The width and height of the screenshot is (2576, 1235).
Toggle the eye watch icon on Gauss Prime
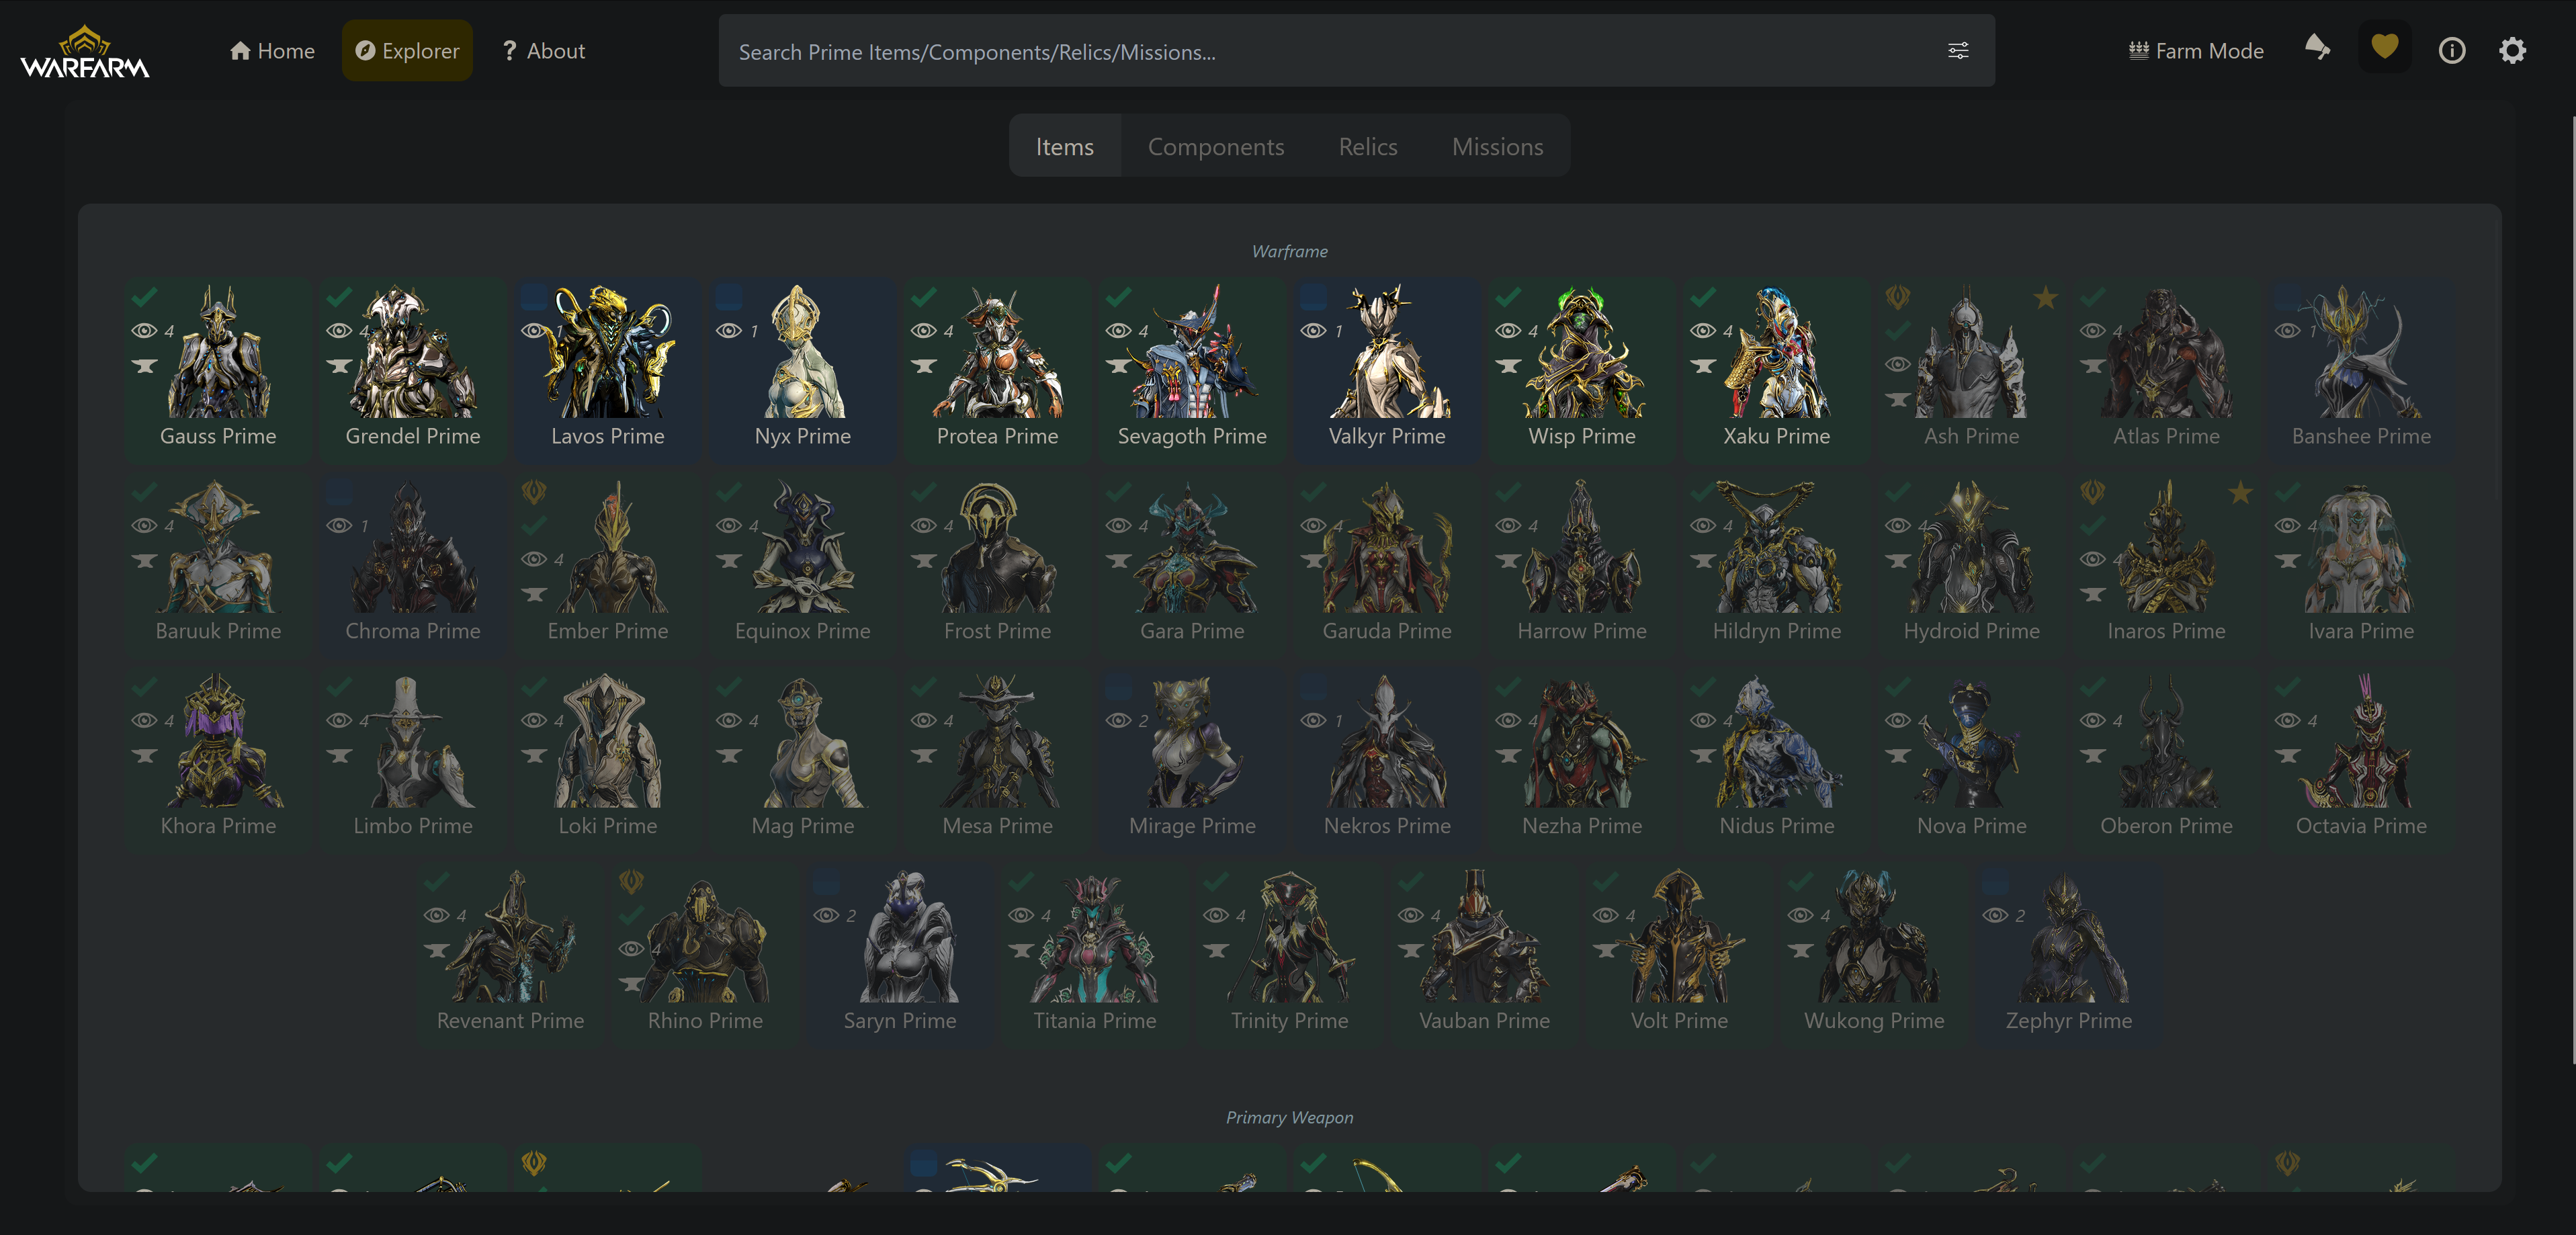tap(145, 331)
